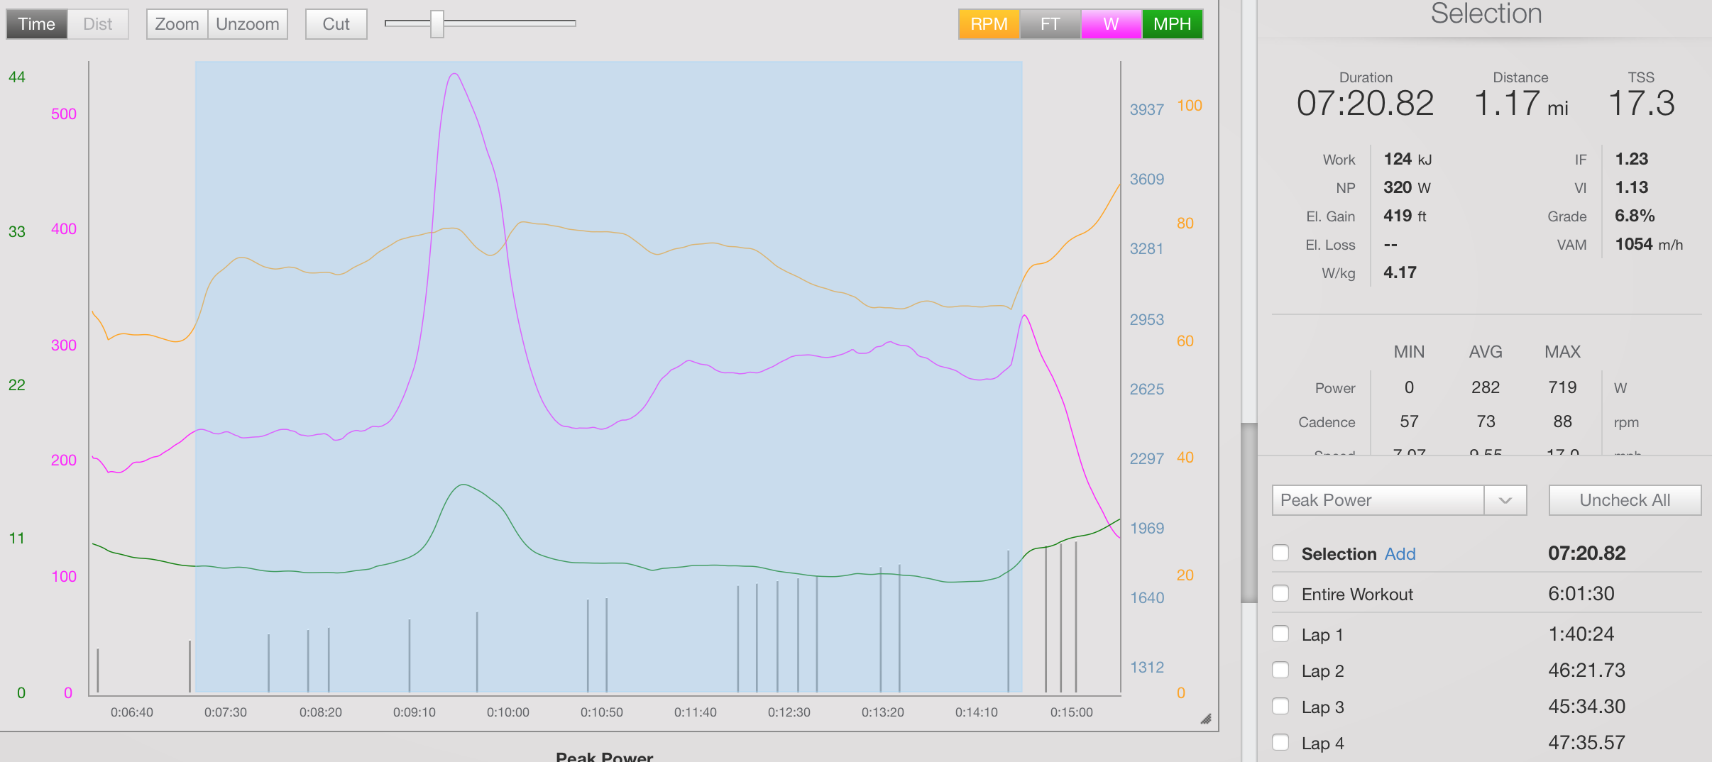This screenshot has width=1712, height=762.
Task: Enable the Lap 1 checkbox
Action: click(x=1280, y=634)
